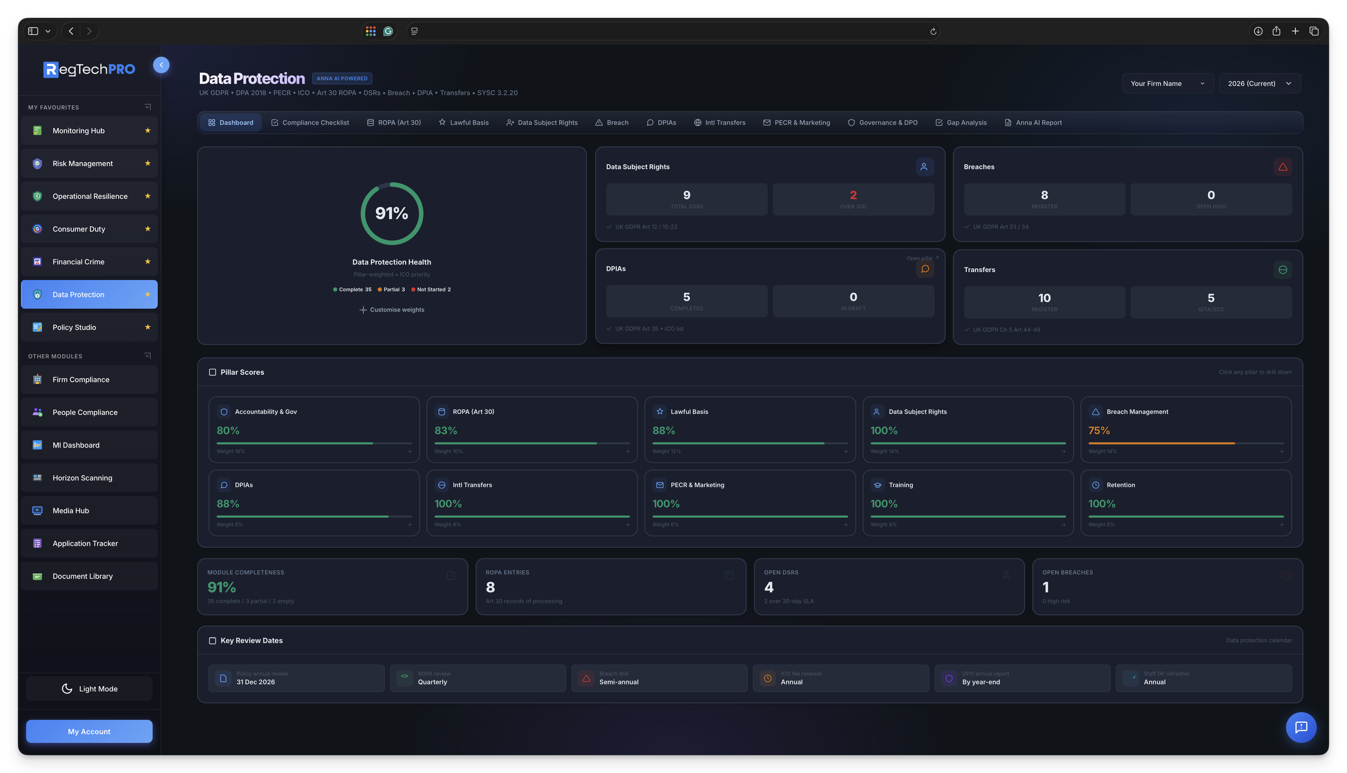This screenshot has height=773, width=1347.
Task: Click the Document Library icon
Action: tap(37, 576)
